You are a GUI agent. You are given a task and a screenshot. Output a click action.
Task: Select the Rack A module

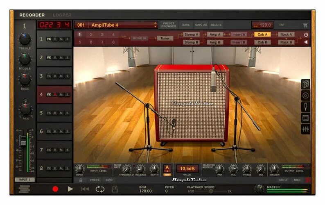pos(286,34)
